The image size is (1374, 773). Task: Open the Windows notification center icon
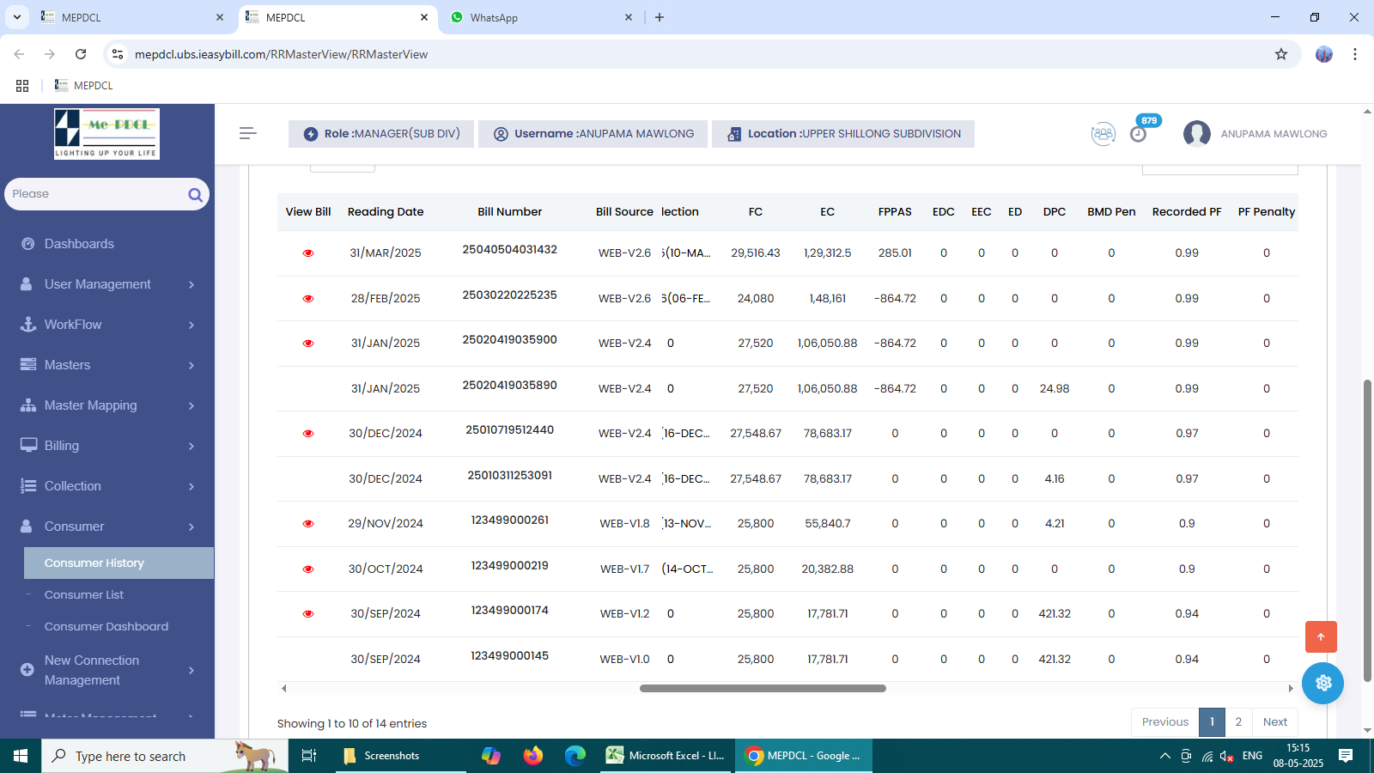coord(1346,756)
